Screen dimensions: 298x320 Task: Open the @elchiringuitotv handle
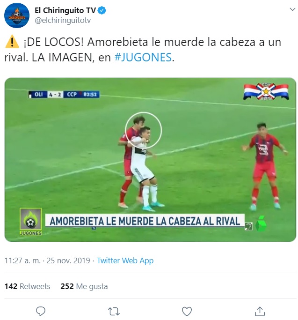[x=63, y=21]
